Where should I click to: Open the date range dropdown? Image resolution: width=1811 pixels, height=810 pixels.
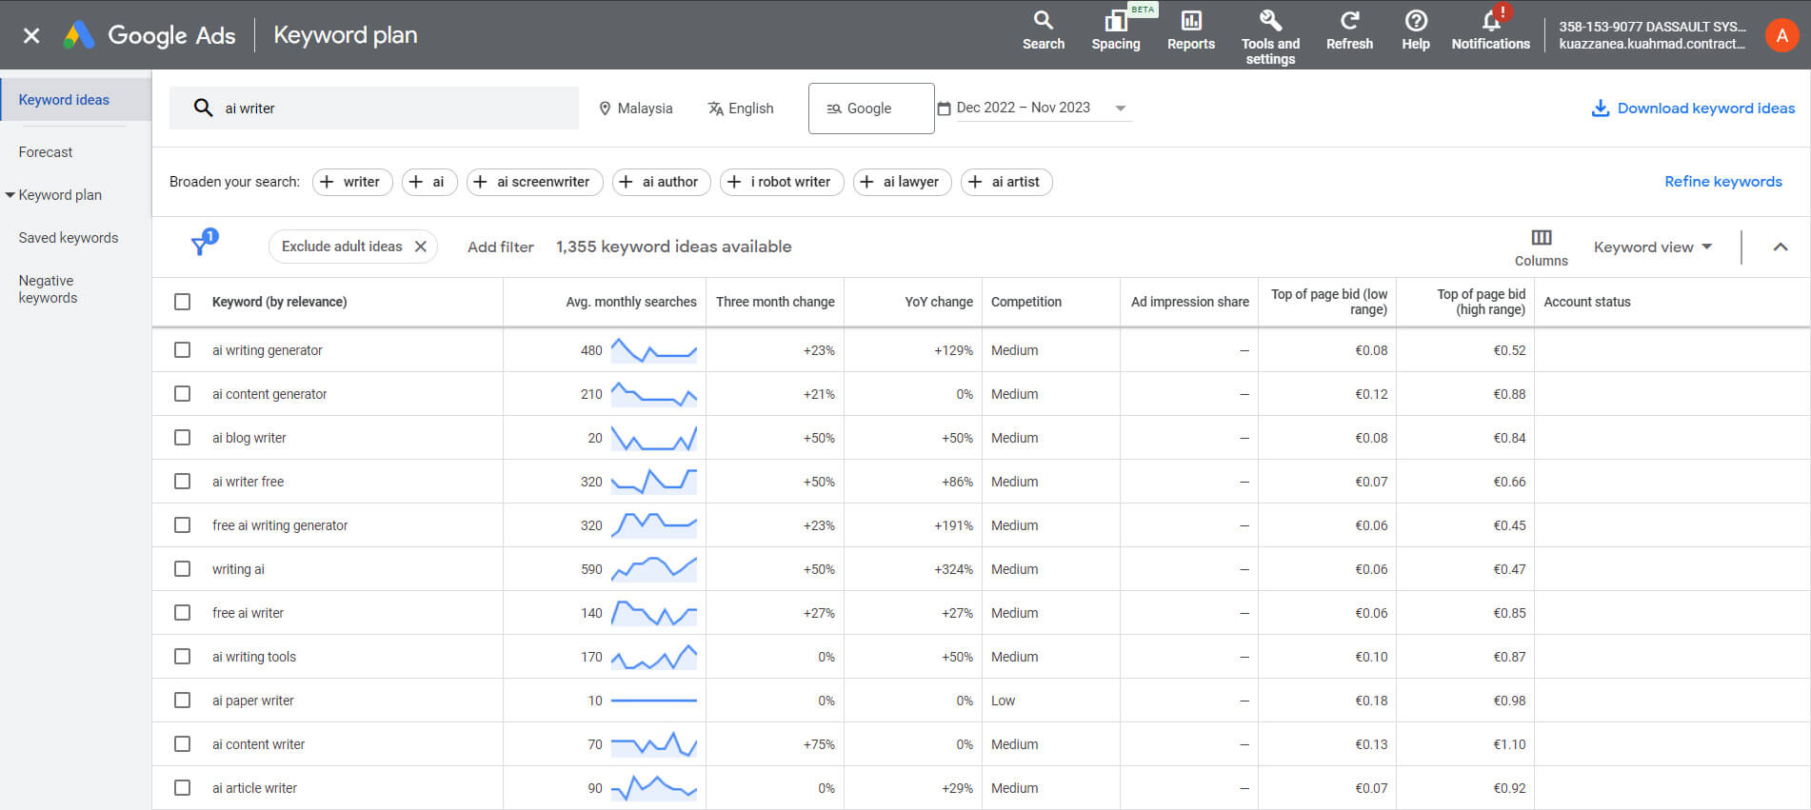click(x=1120, y=109)
